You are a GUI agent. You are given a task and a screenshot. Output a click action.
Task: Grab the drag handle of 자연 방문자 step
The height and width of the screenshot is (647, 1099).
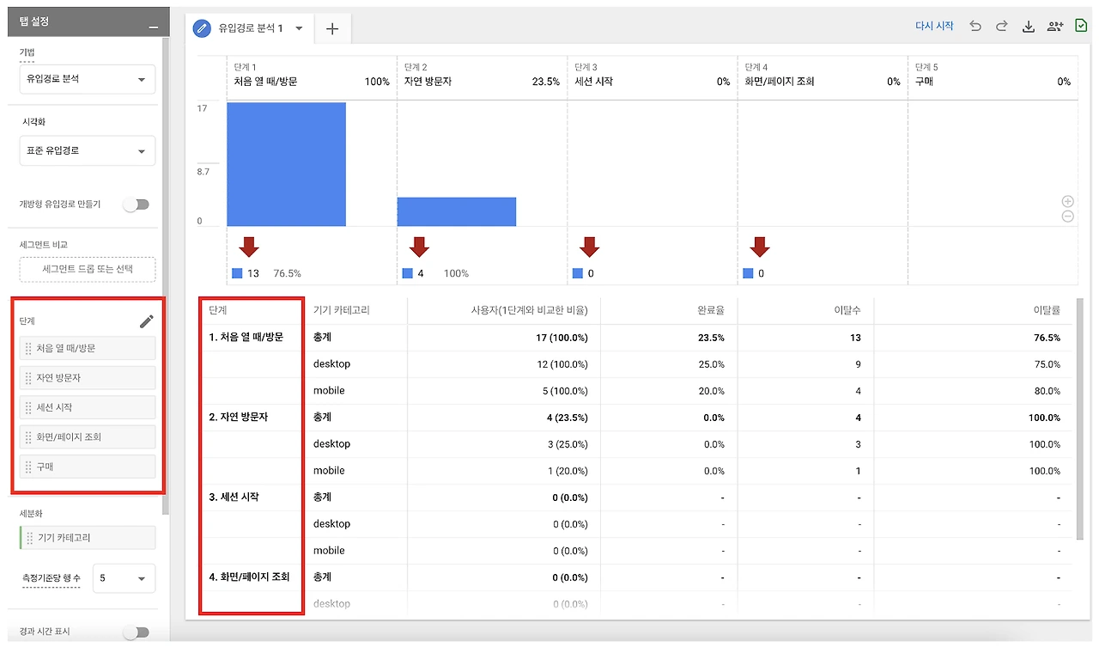click(29, 378)
